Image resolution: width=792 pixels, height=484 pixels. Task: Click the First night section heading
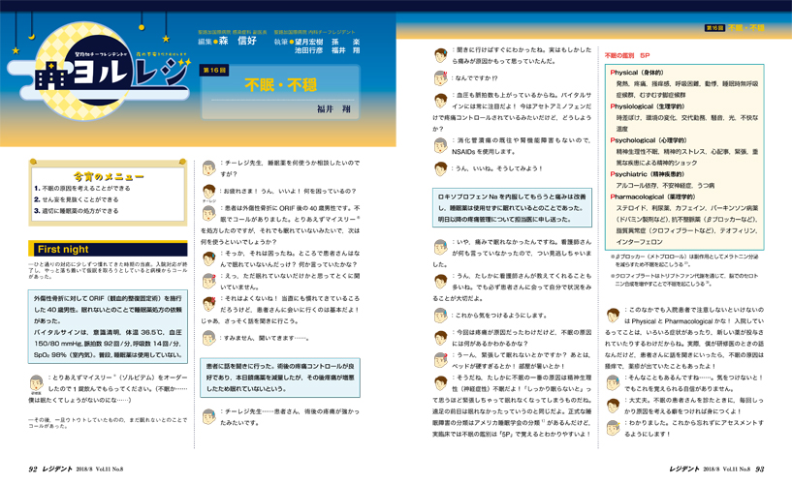(x=61, y=249)
